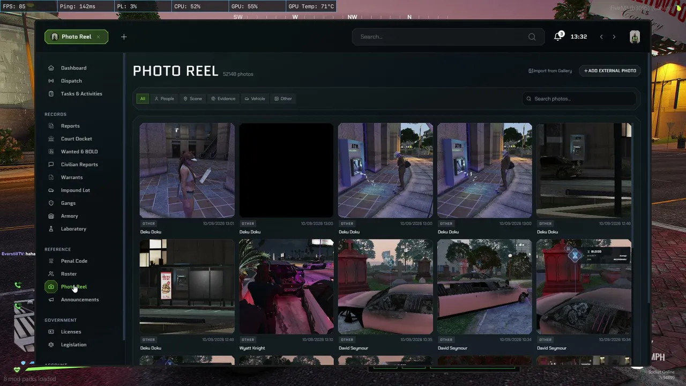Click the plus icon to add new tab
The width and height of the screenshot is (686, 386).
point(124,36)
